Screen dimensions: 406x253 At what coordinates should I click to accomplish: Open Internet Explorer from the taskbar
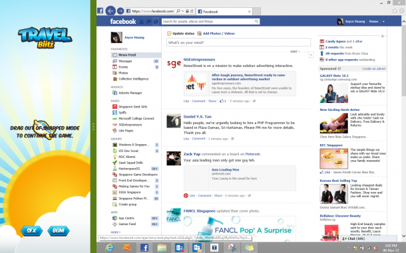point(110,248)
